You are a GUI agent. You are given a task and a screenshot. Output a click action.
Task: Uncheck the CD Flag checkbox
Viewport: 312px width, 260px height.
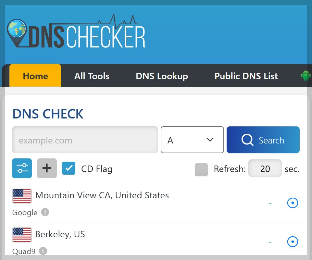(69, 168)
